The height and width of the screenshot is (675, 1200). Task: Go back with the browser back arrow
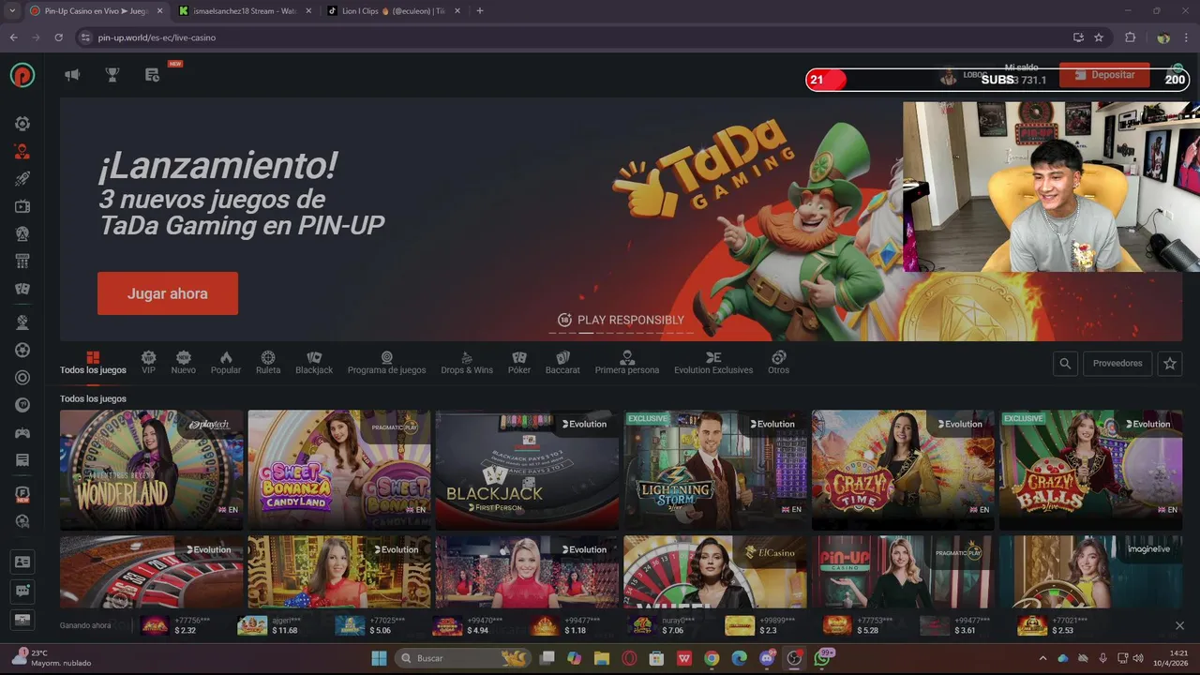coord(13,37)
